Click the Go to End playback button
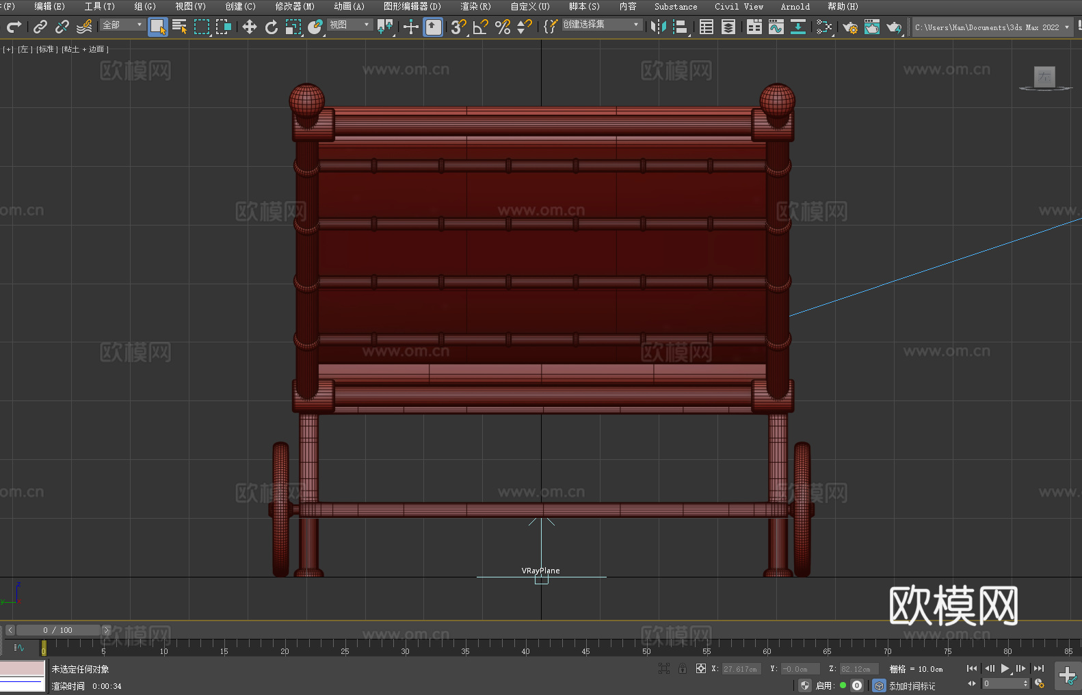1082x695 pixels. coord(1039,668)
